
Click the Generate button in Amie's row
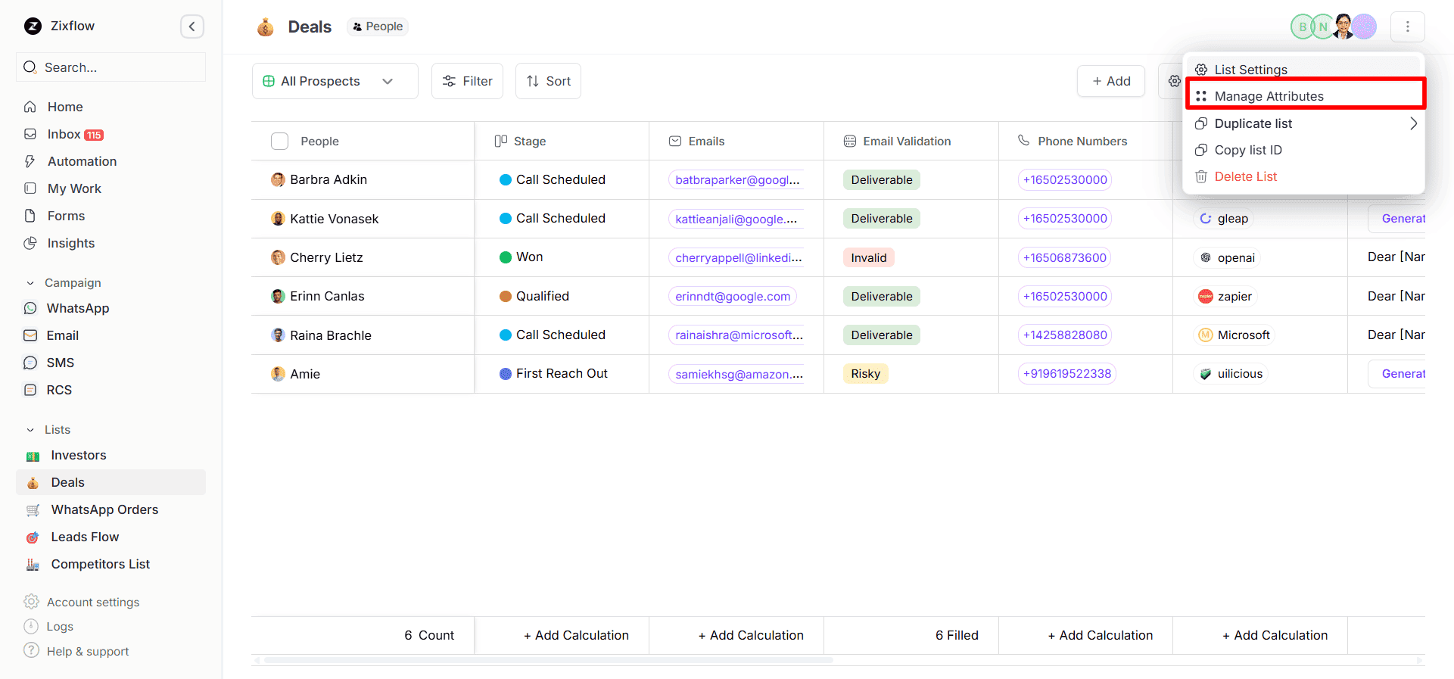[x=1397, y=373]
